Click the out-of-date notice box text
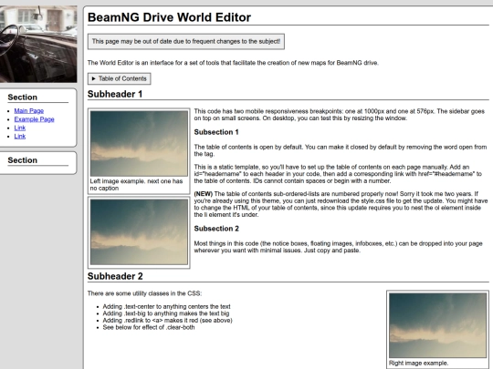Screen dimensions: 493x369 tap(186, 41)
